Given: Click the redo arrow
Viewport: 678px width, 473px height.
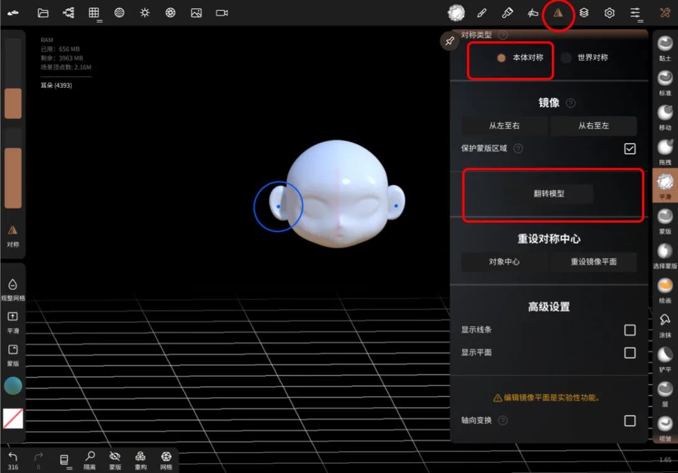Looking at the screenshot, I should click(x=38, y=460).
